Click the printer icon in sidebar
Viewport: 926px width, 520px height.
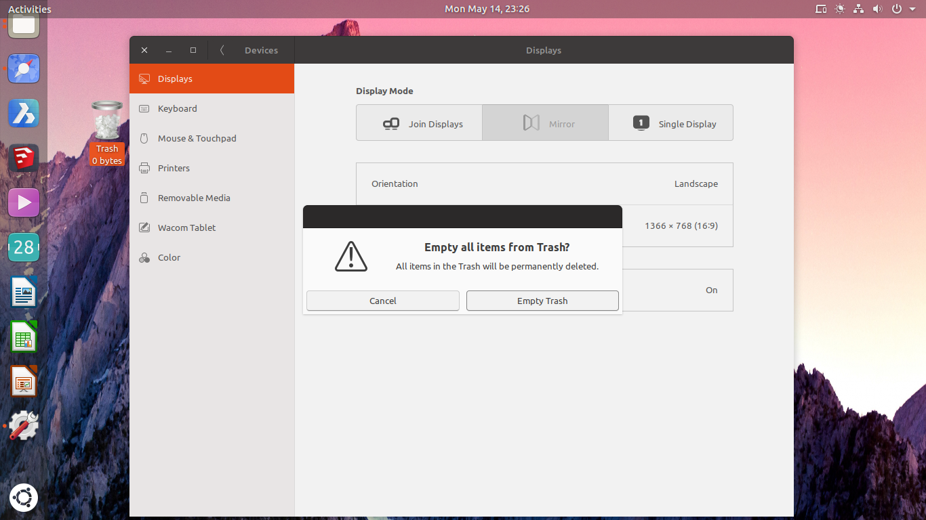[x=144, y=168]
